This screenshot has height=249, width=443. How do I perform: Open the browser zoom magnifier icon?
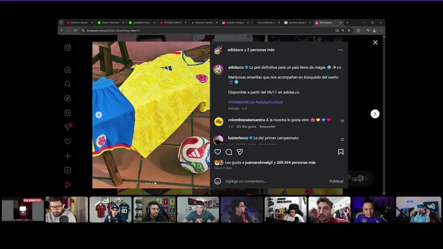pyautogui.click(x=343, y=30)
